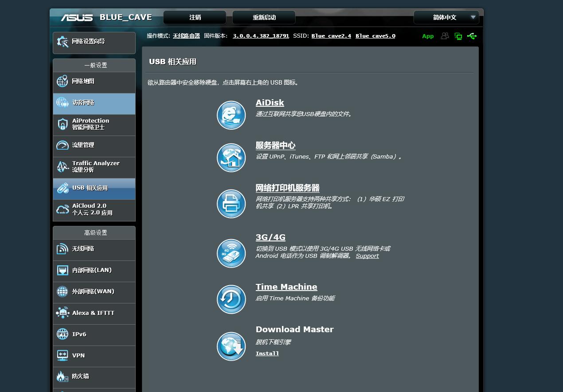
Task: Click the Traffic Analyzer waveform icon
Action: coord(63,167)
